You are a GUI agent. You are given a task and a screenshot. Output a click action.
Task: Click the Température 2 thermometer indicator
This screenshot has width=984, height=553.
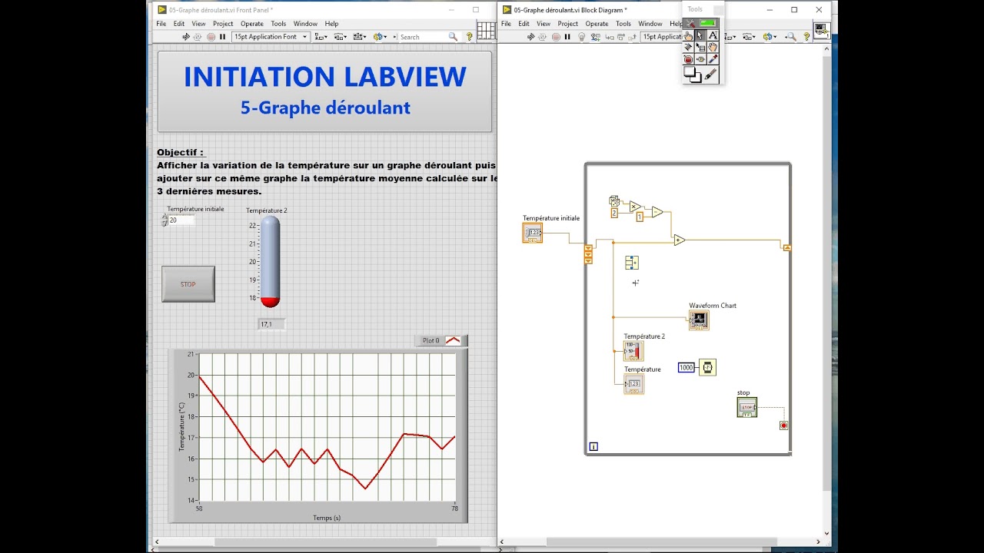tap(270, 261)
